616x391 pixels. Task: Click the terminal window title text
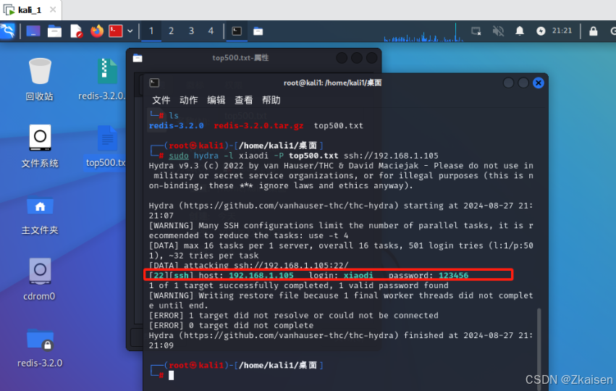(332, 83)
